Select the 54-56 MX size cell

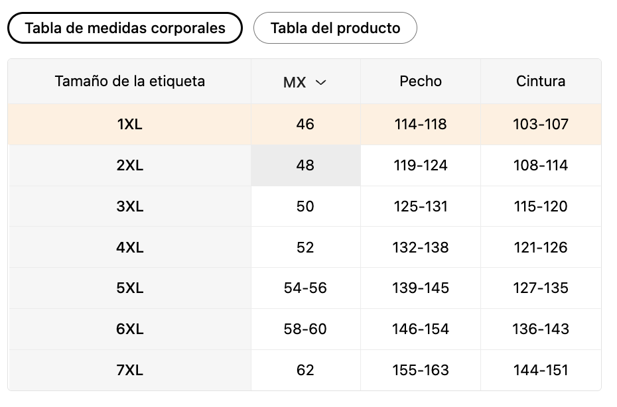pos(306,288)
